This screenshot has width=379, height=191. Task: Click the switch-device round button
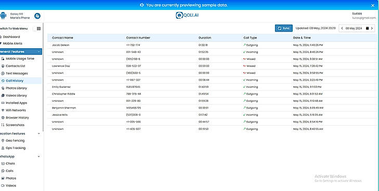click(x=37, y=16)
